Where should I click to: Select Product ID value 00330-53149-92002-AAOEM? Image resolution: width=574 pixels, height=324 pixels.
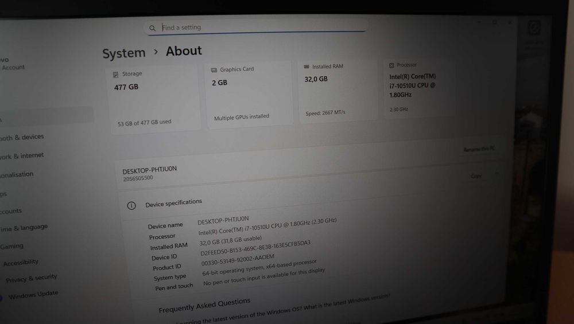(237, 260)
